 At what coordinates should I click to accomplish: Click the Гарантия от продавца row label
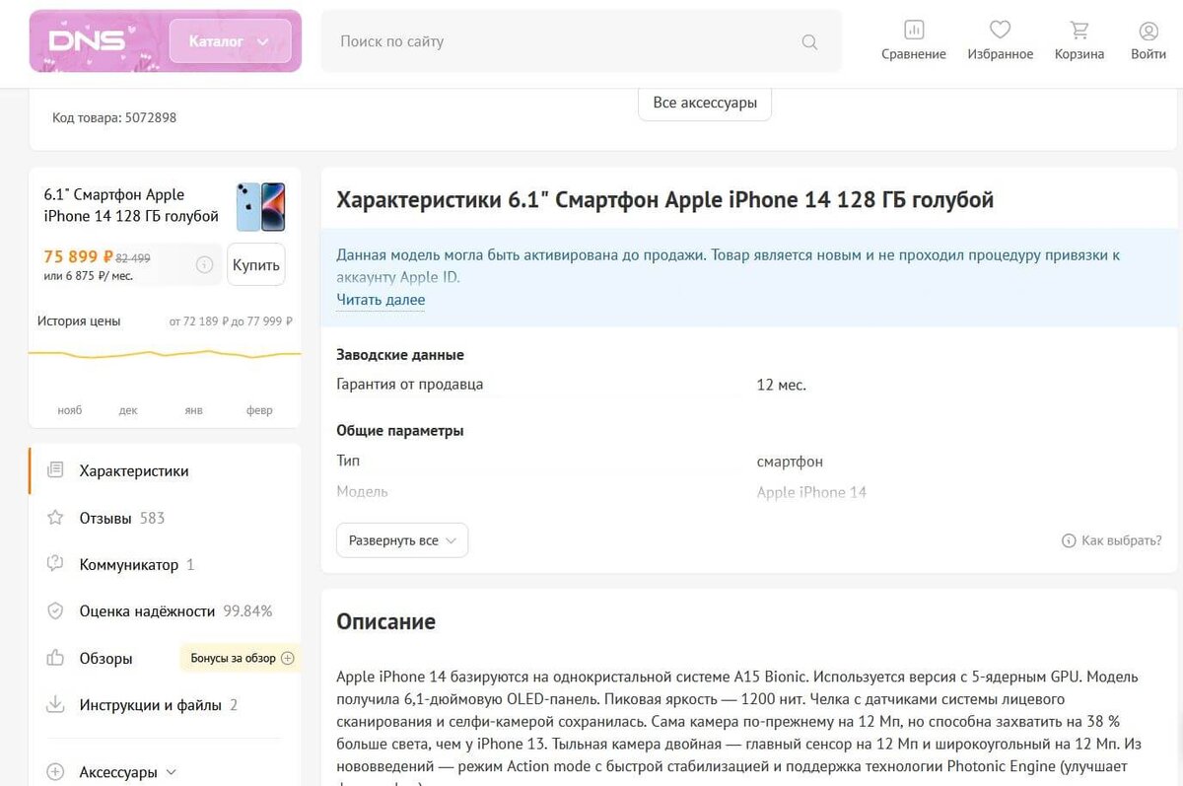(x=410, y=385)
